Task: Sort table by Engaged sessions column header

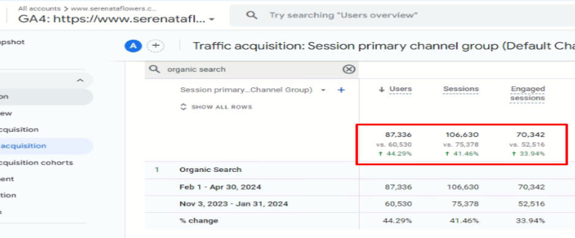Action: [x=528, y=94]
